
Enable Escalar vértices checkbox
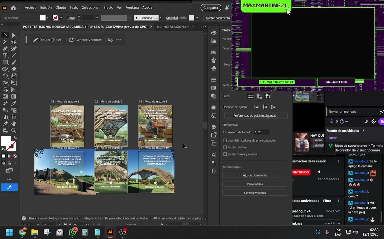click(225, 147)
